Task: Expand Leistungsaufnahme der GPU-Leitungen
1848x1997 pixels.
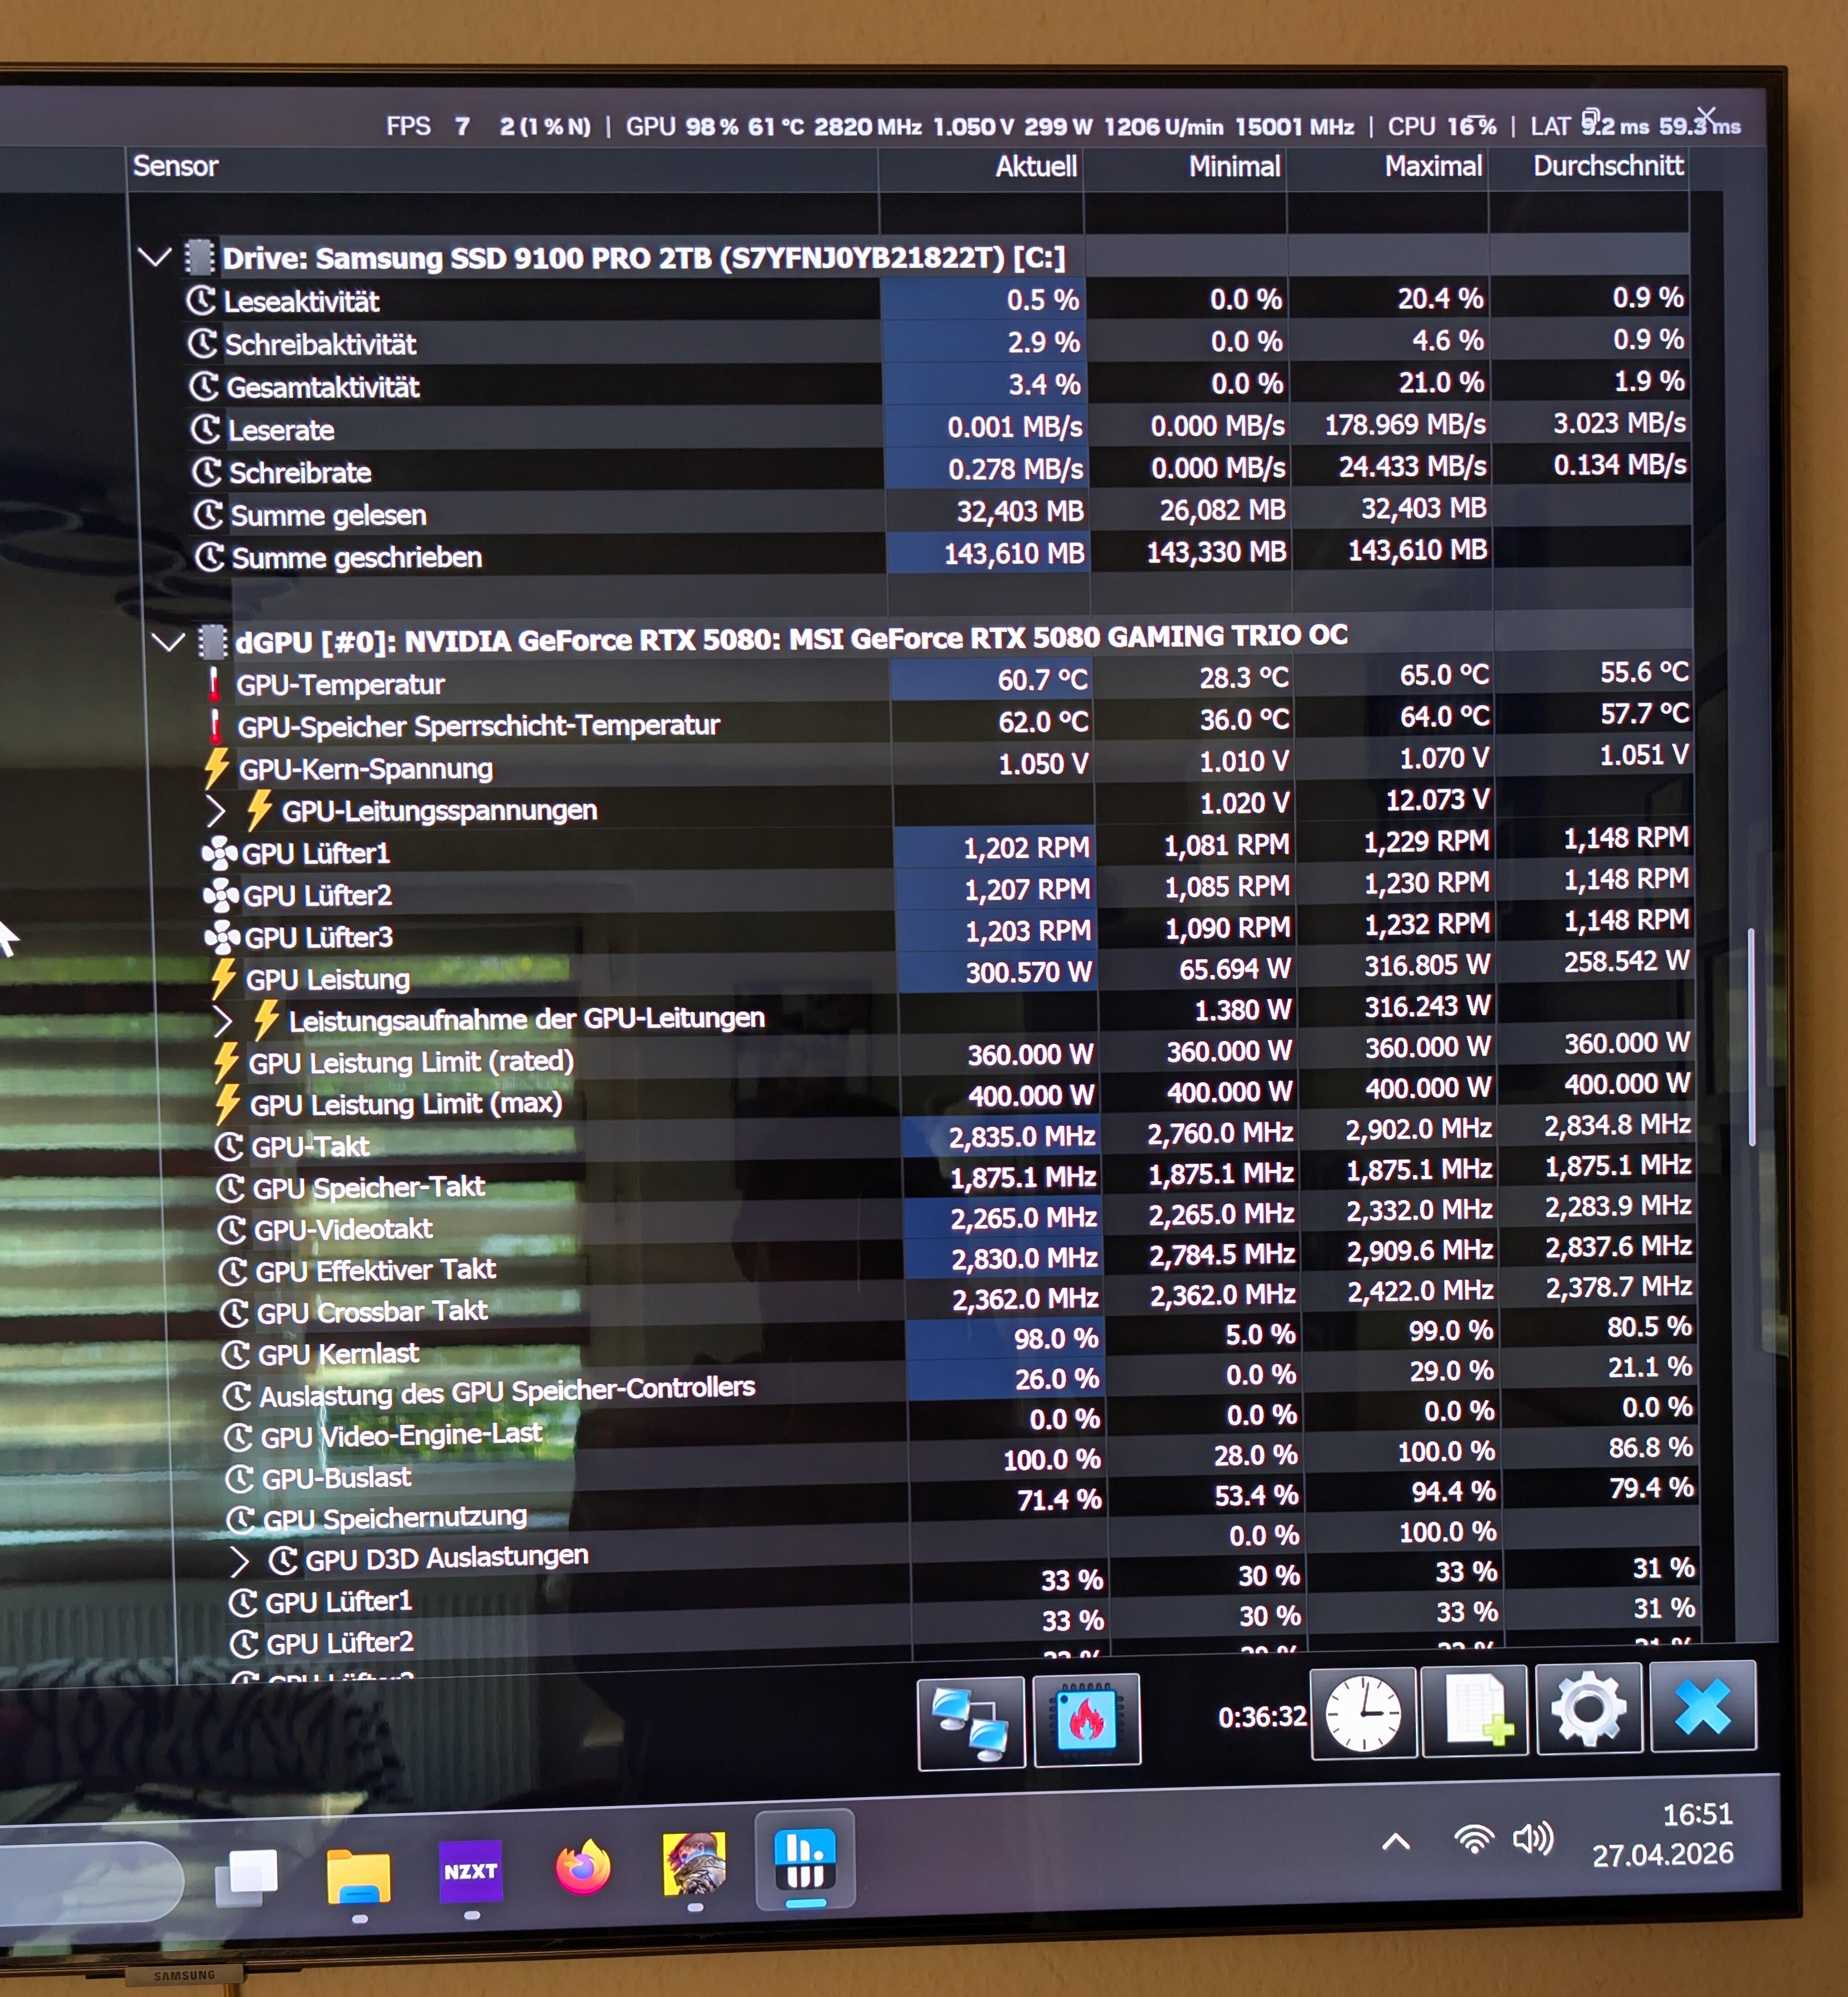Action: [222, 1021]
